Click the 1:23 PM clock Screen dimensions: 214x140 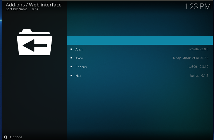[x=198, y=6]
